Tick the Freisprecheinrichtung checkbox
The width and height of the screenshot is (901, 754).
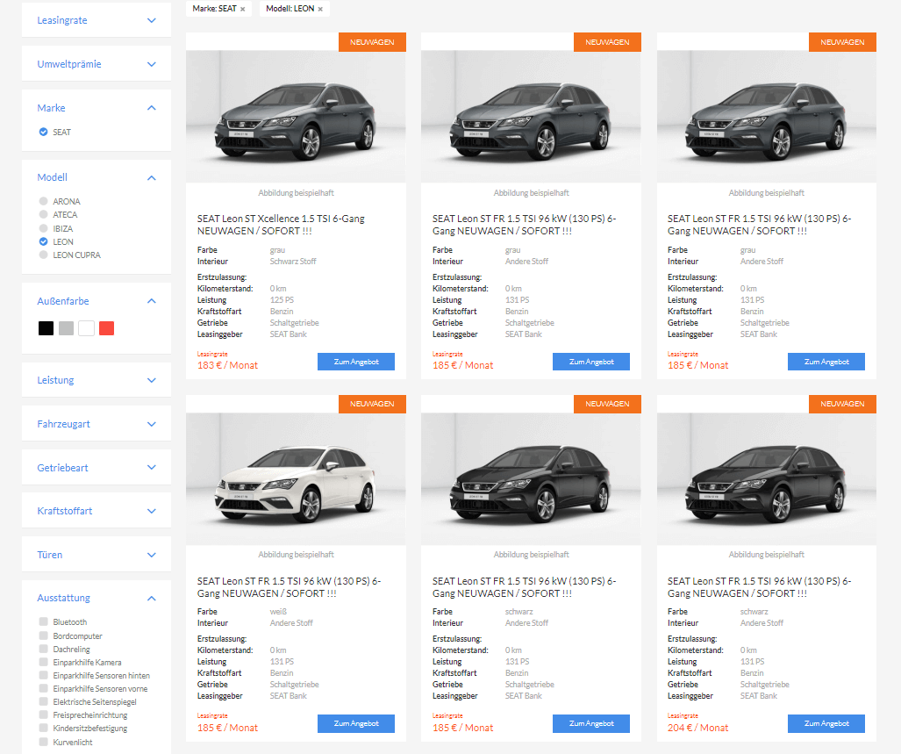43,715
